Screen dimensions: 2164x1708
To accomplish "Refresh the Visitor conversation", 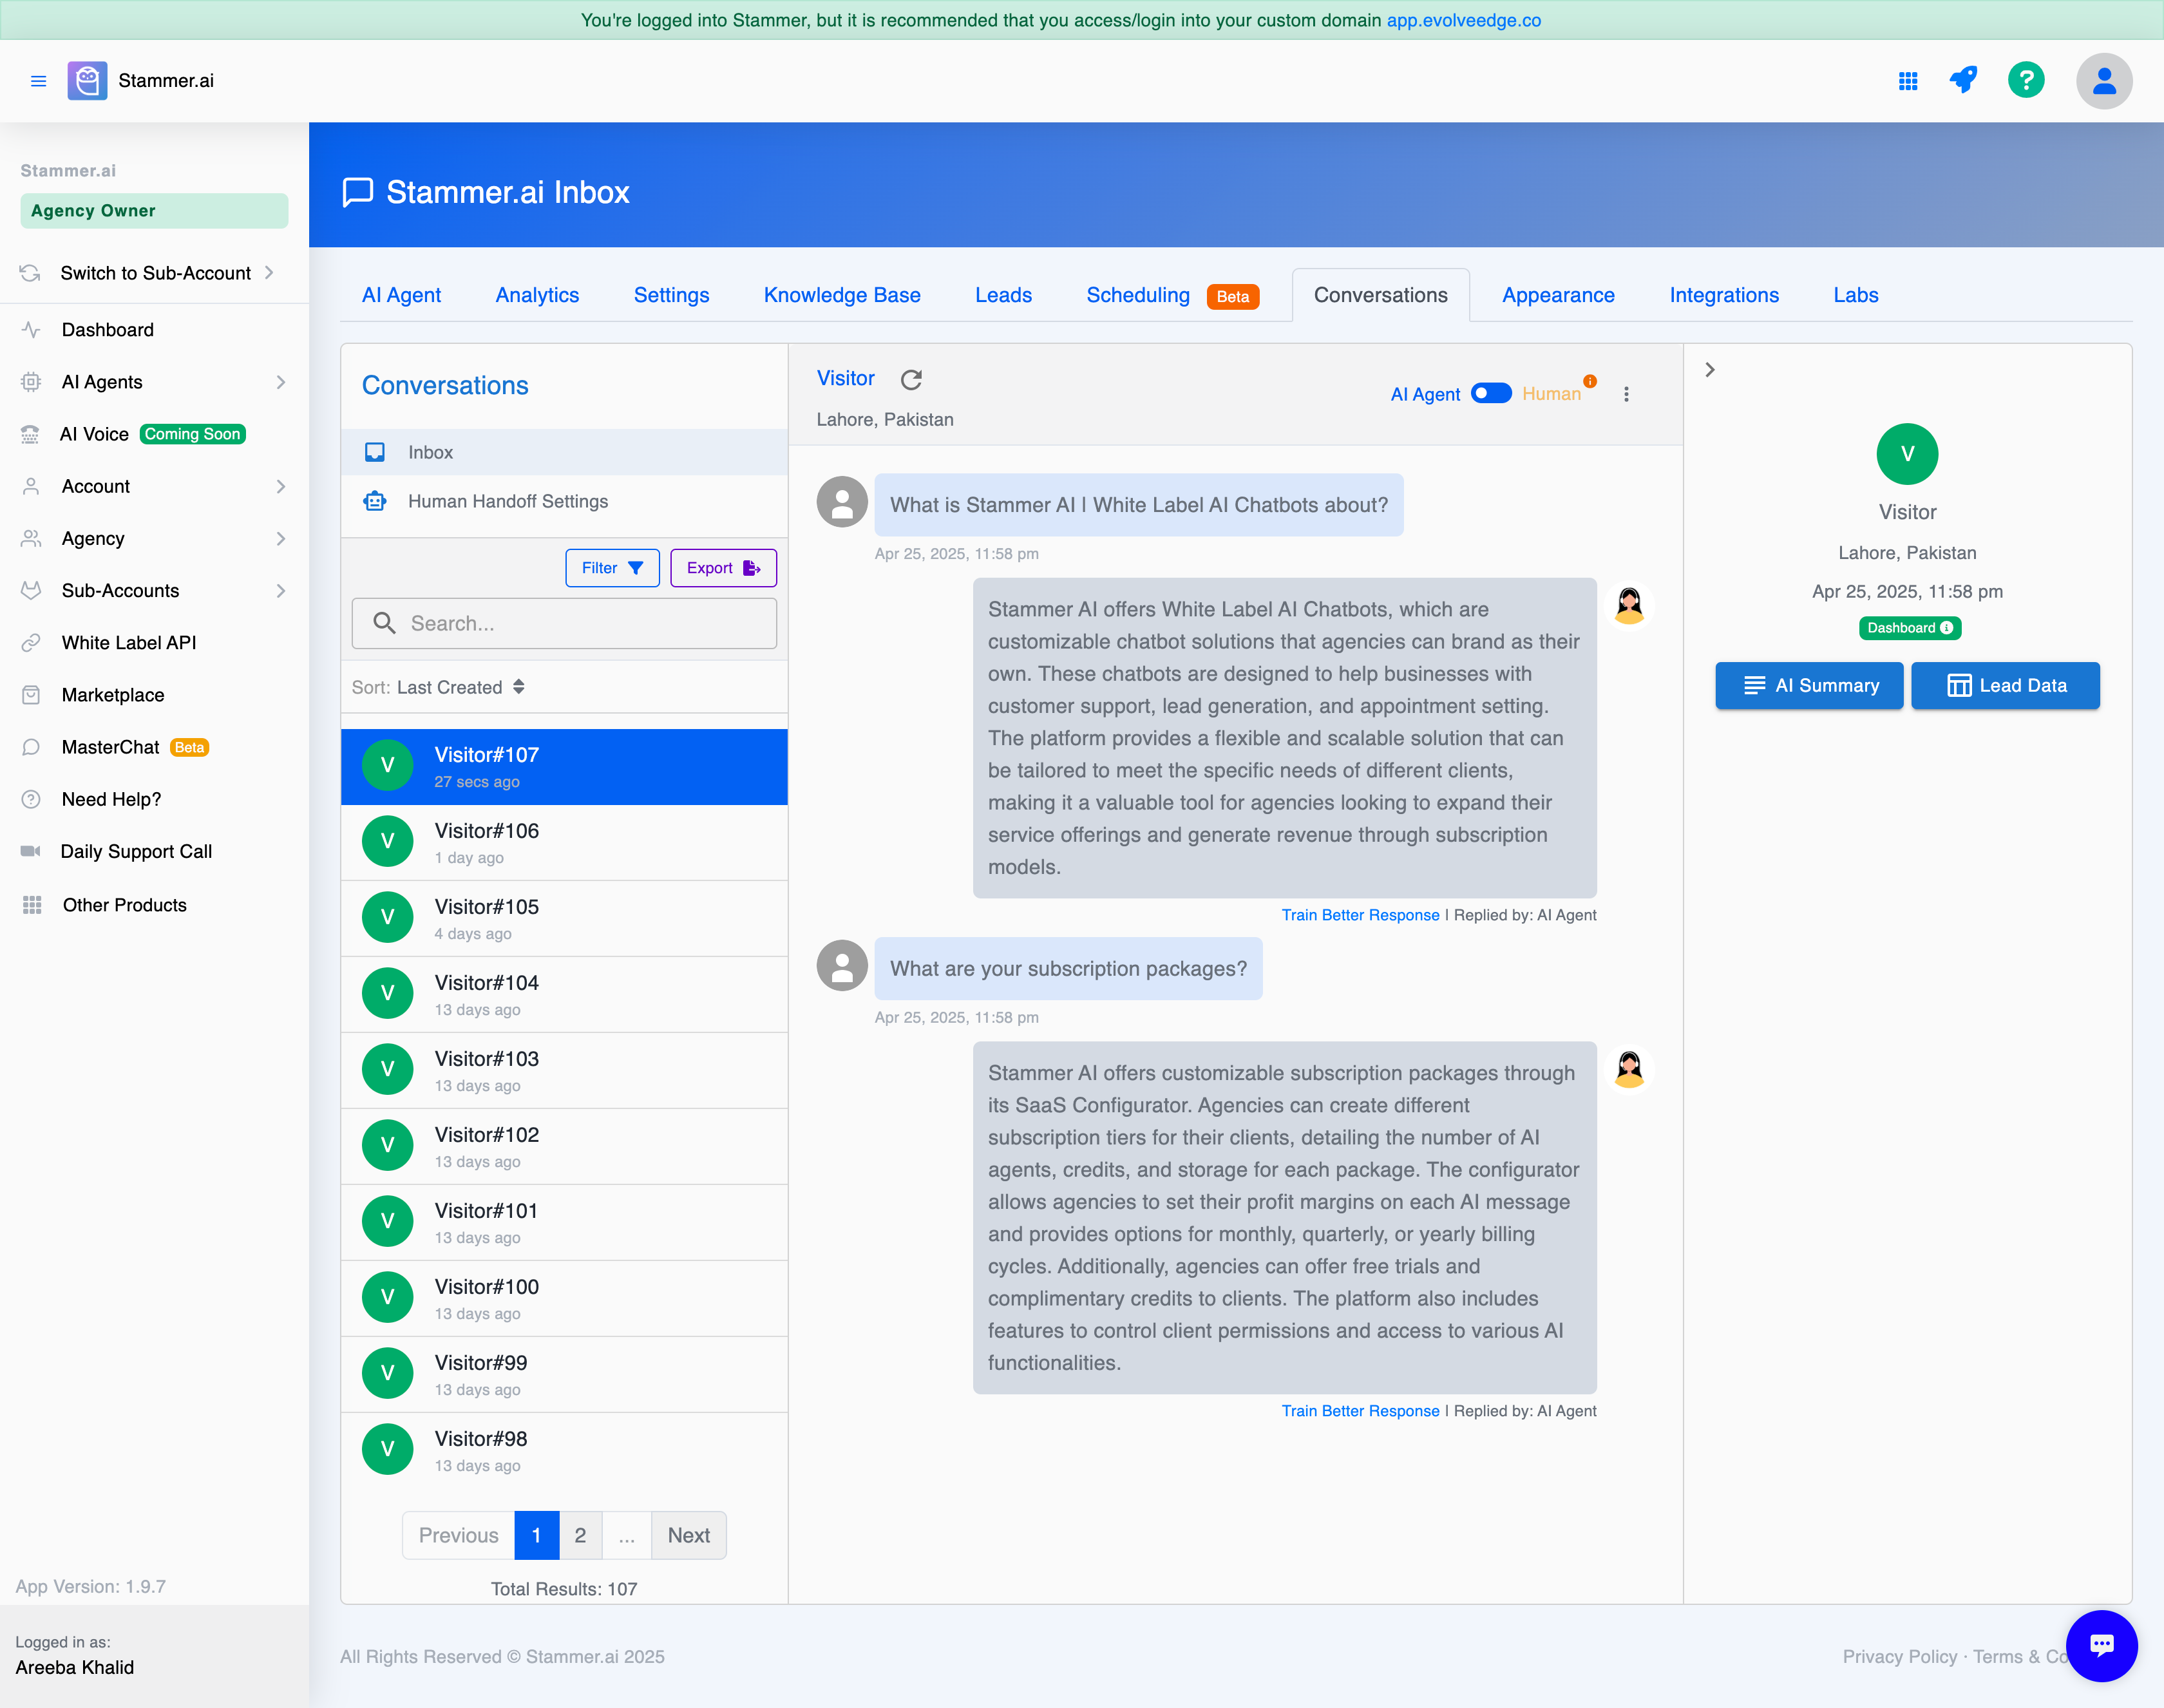I will pos(911,379).
